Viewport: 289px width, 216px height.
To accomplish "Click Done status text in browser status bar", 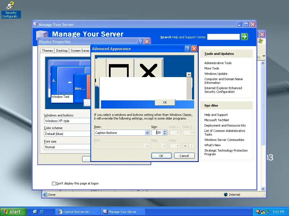I will pyautogui.click(x=52, y=195).
